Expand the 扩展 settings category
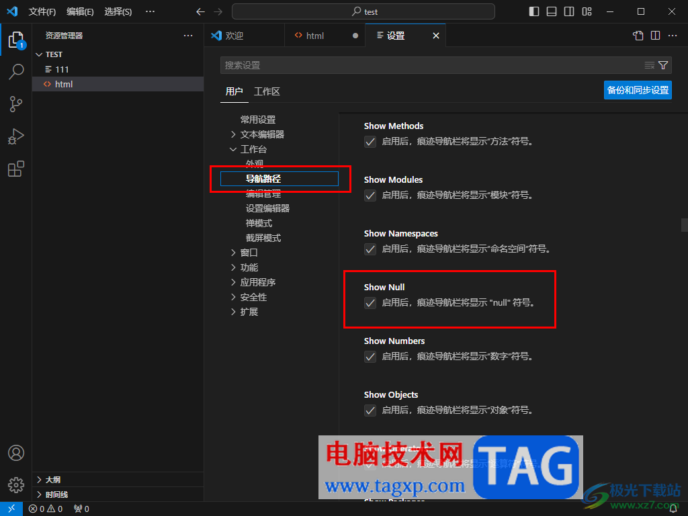 [x=233, y=312]
